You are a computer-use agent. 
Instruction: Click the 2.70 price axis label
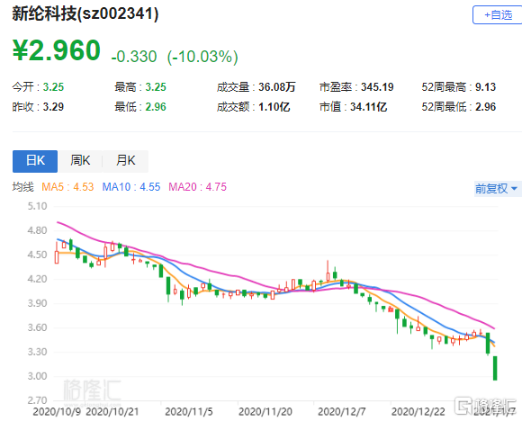click(x=37, y=400)
